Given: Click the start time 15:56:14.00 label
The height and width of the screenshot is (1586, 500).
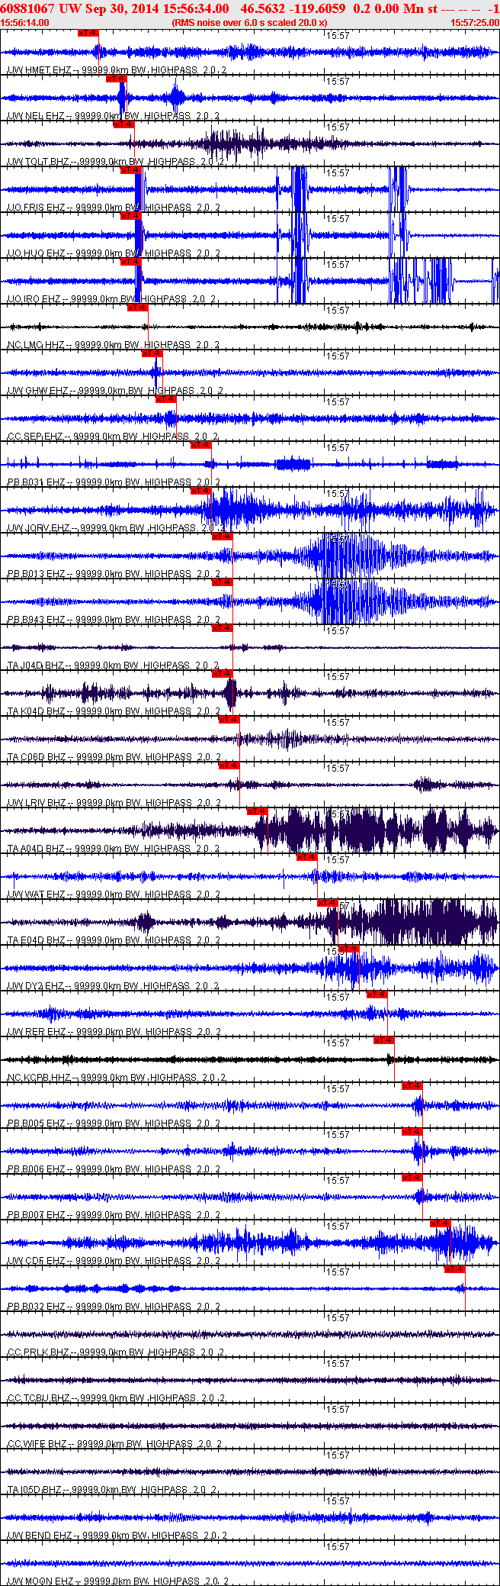Looking at the screenshot, I should (x=25, y=23).
